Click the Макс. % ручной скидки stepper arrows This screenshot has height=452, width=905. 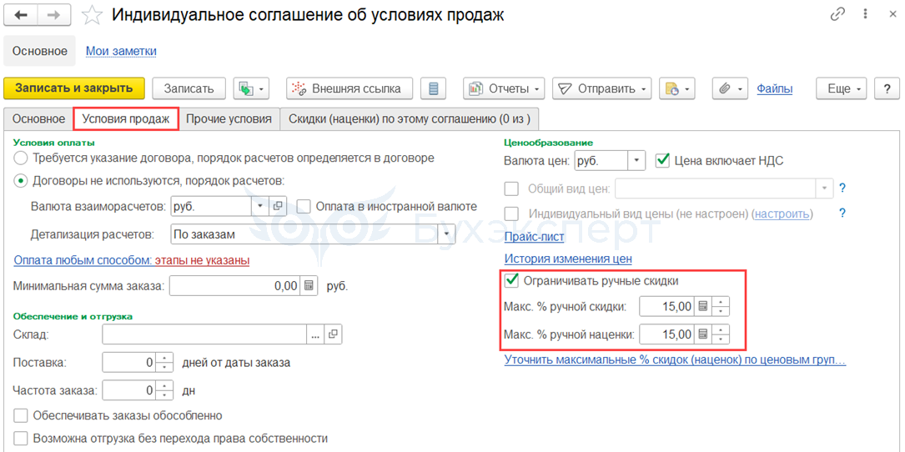pos(721,306)
